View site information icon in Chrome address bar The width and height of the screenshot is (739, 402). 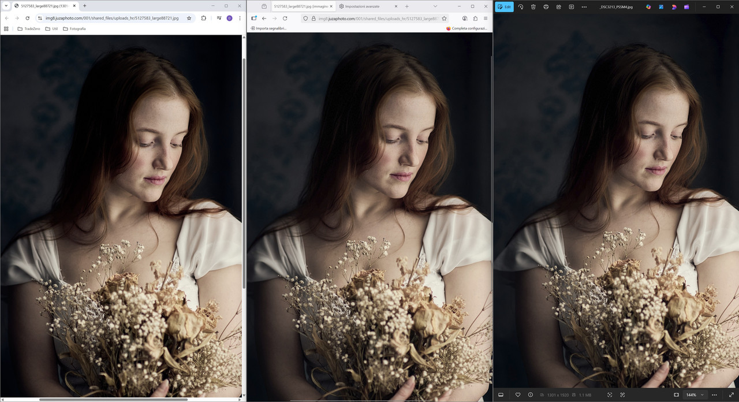click(x=40, y=18)
